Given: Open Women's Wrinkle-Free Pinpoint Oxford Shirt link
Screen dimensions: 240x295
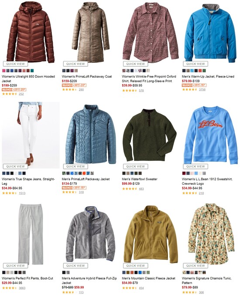Looking at the screenshot, I should 149,79.
